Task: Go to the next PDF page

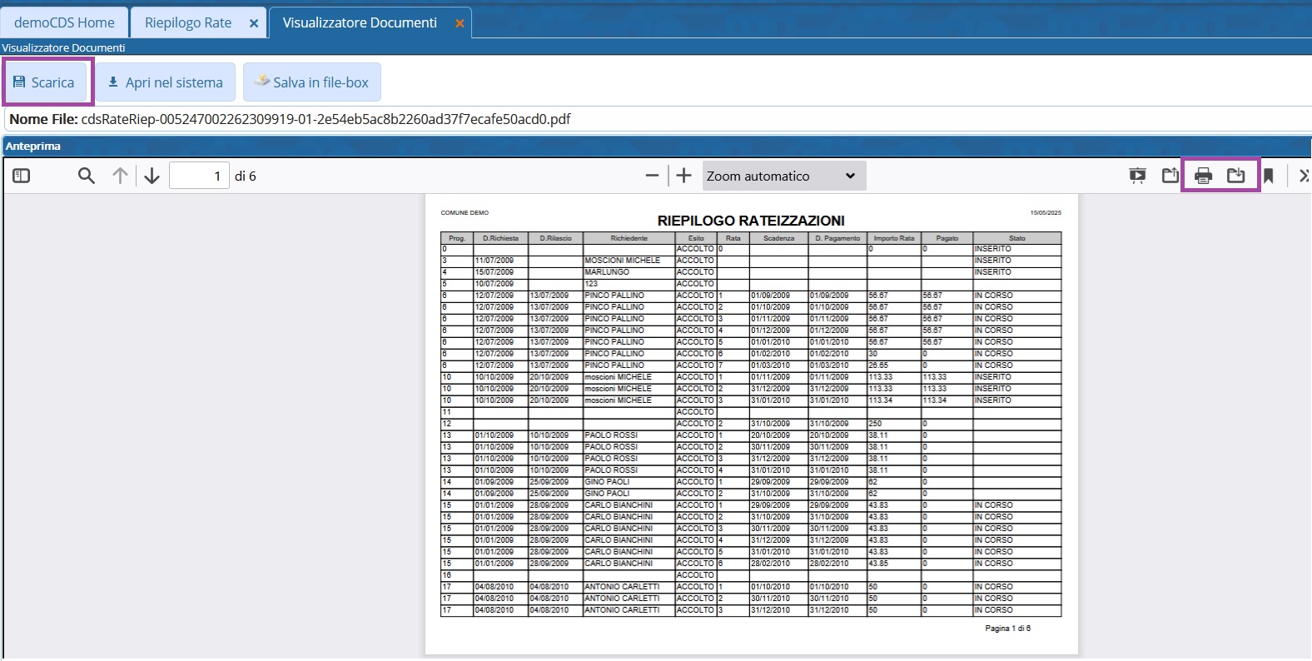Action: (152, 176)
